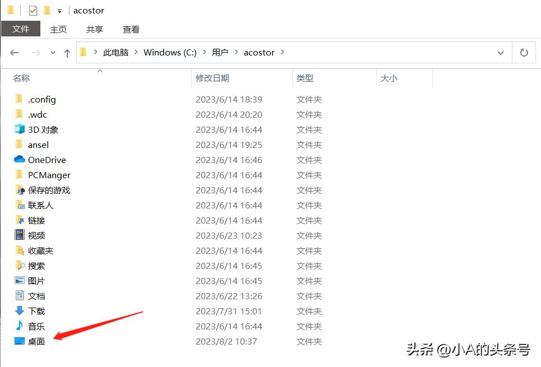
Task: Navigate to 用户 in the breadcrumb path
Action: click(221, 52)
